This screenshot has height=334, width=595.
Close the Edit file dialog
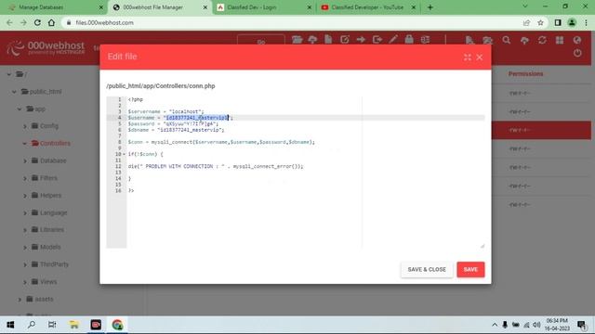[x=480, y=58]
